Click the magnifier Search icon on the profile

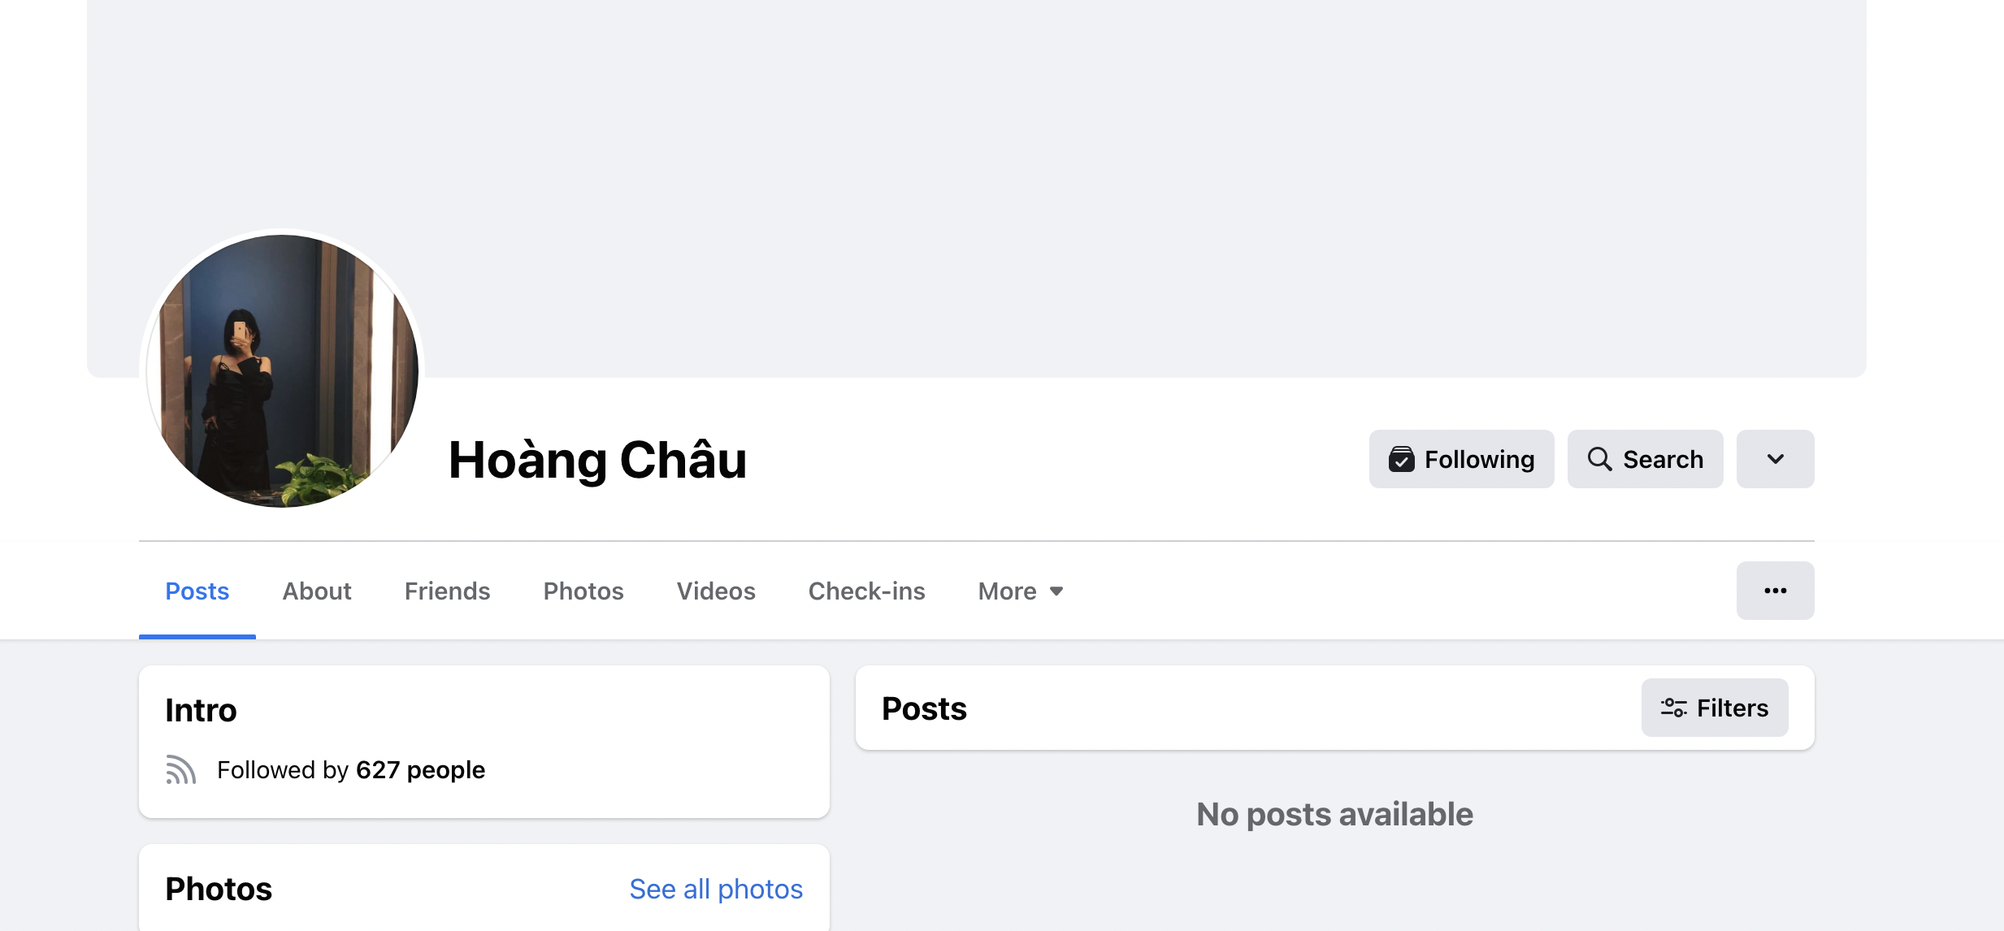1599,459
